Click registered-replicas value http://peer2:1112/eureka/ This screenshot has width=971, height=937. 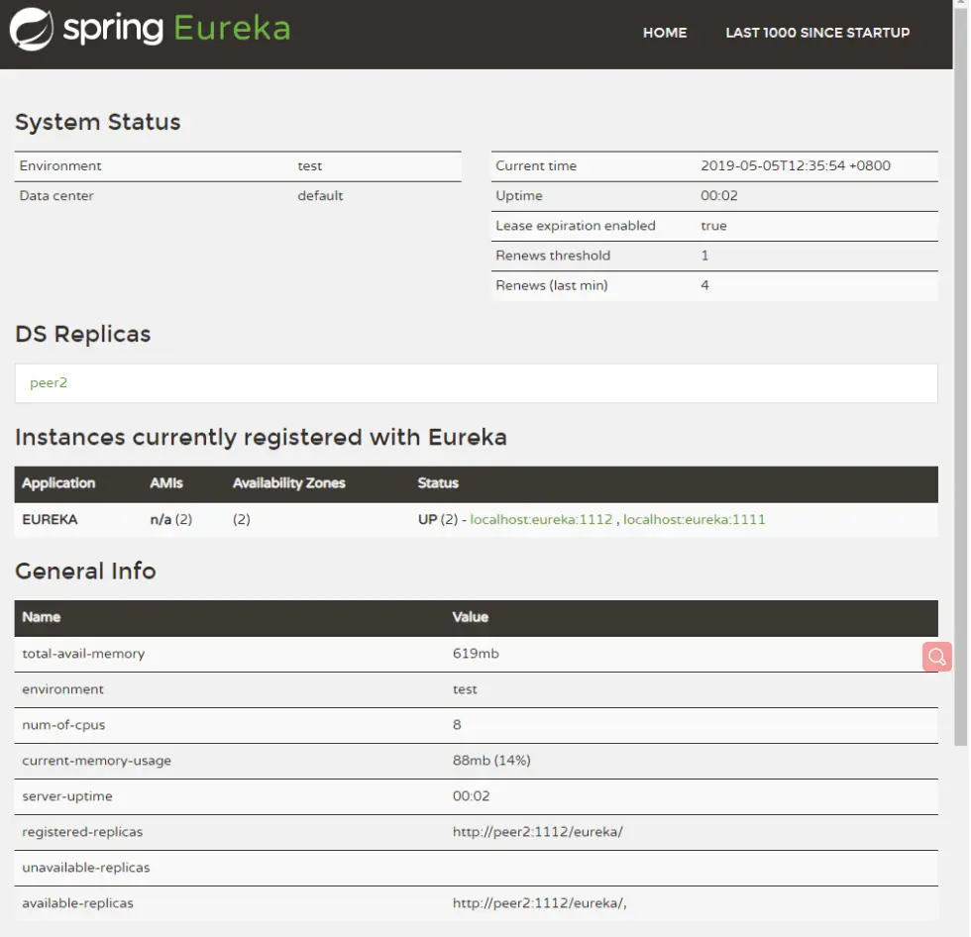[x=537, y=832]
